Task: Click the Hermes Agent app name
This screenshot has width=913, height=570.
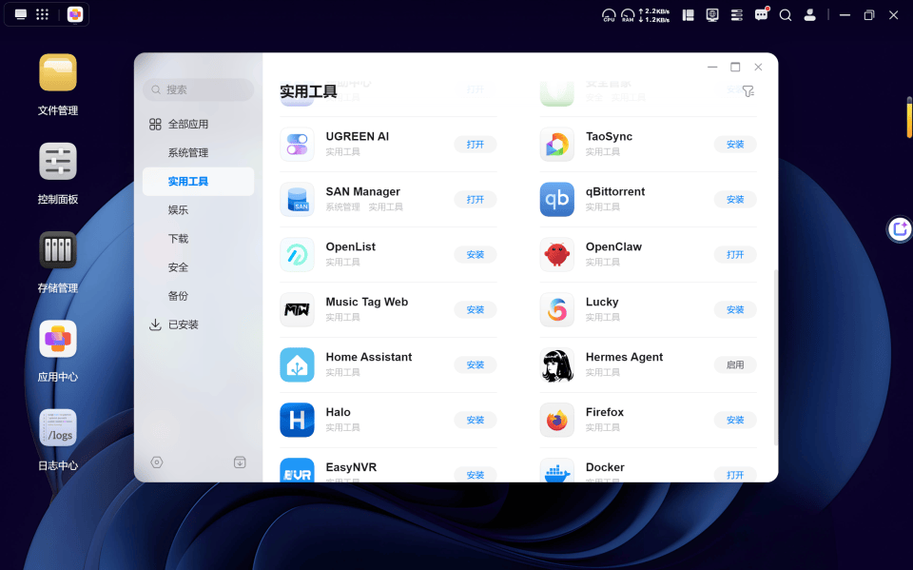Action: pyautogui.click(x=624, y=357)
